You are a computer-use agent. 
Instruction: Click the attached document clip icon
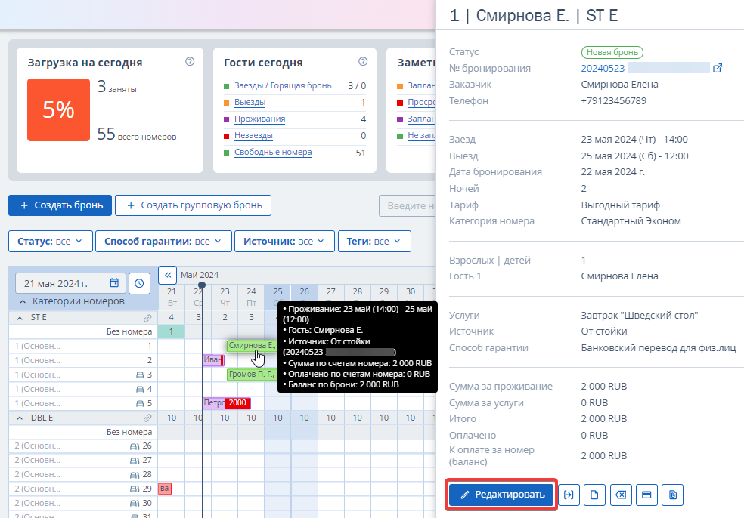tap(672, 495)
